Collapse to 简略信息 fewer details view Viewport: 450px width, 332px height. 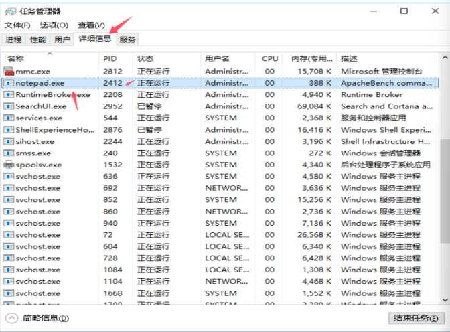click(37, 318)
